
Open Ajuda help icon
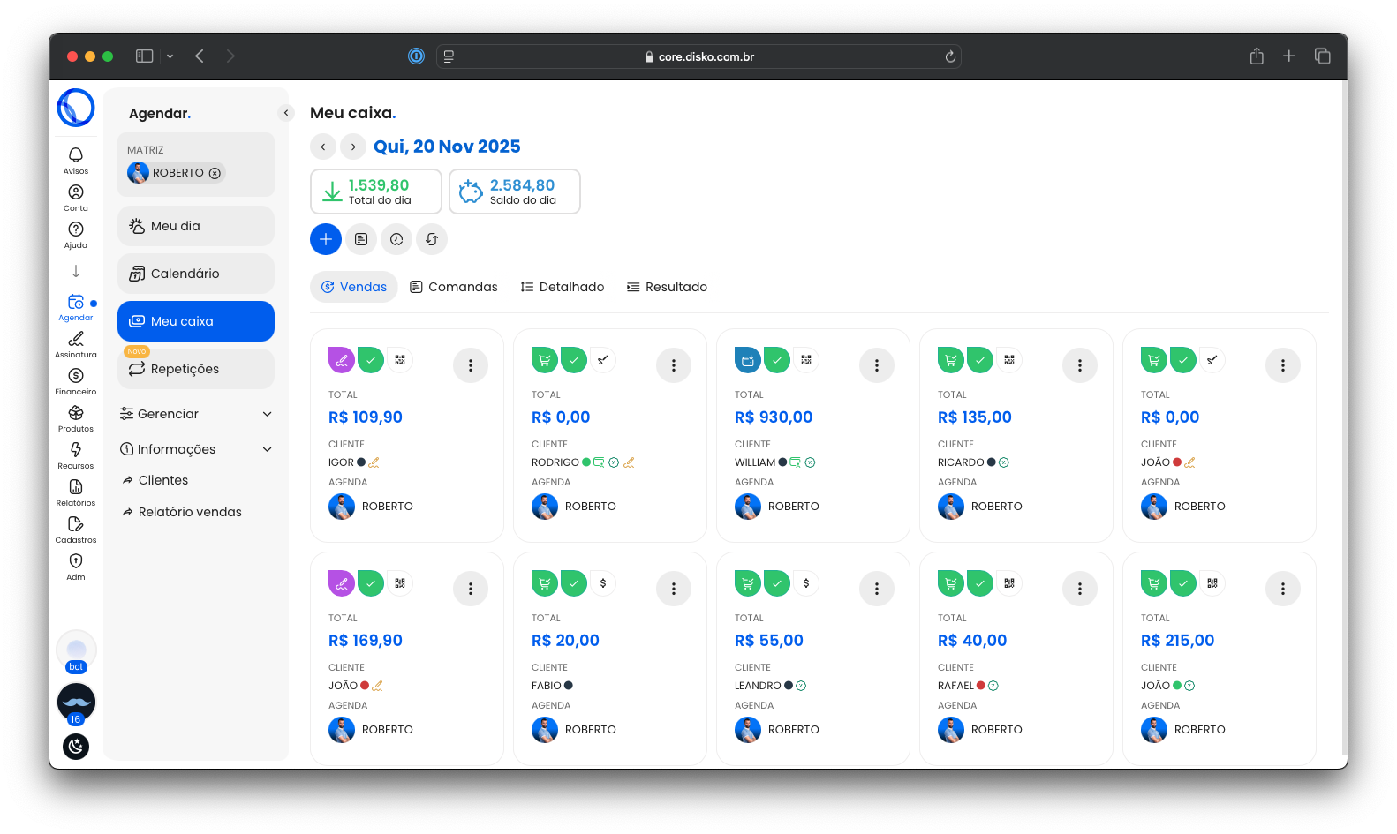[76, 234]
